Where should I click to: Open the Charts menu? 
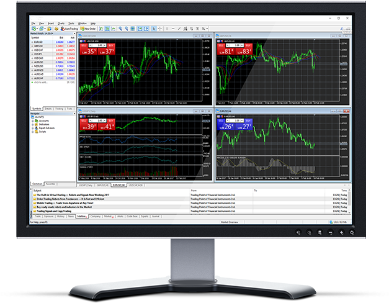61,23
